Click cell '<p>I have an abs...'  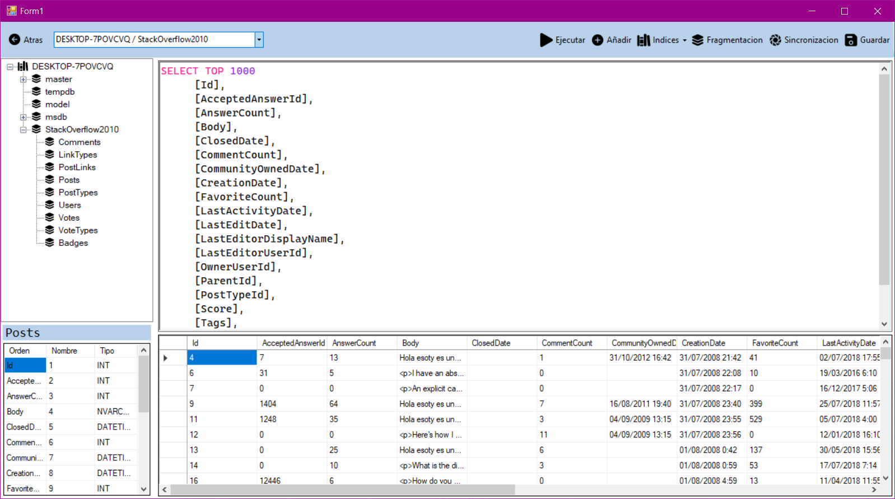point(432,373)
